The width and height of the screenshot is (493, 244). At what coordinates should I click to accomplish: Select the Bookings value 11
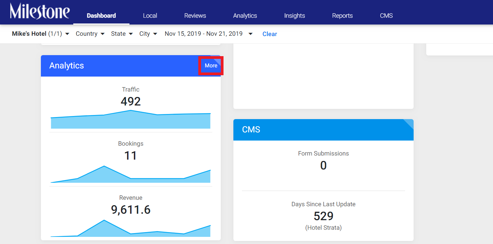click(x=130, y=156)
